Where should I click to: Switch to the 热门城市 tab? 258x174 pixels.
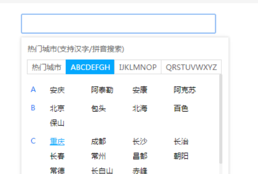46,67
